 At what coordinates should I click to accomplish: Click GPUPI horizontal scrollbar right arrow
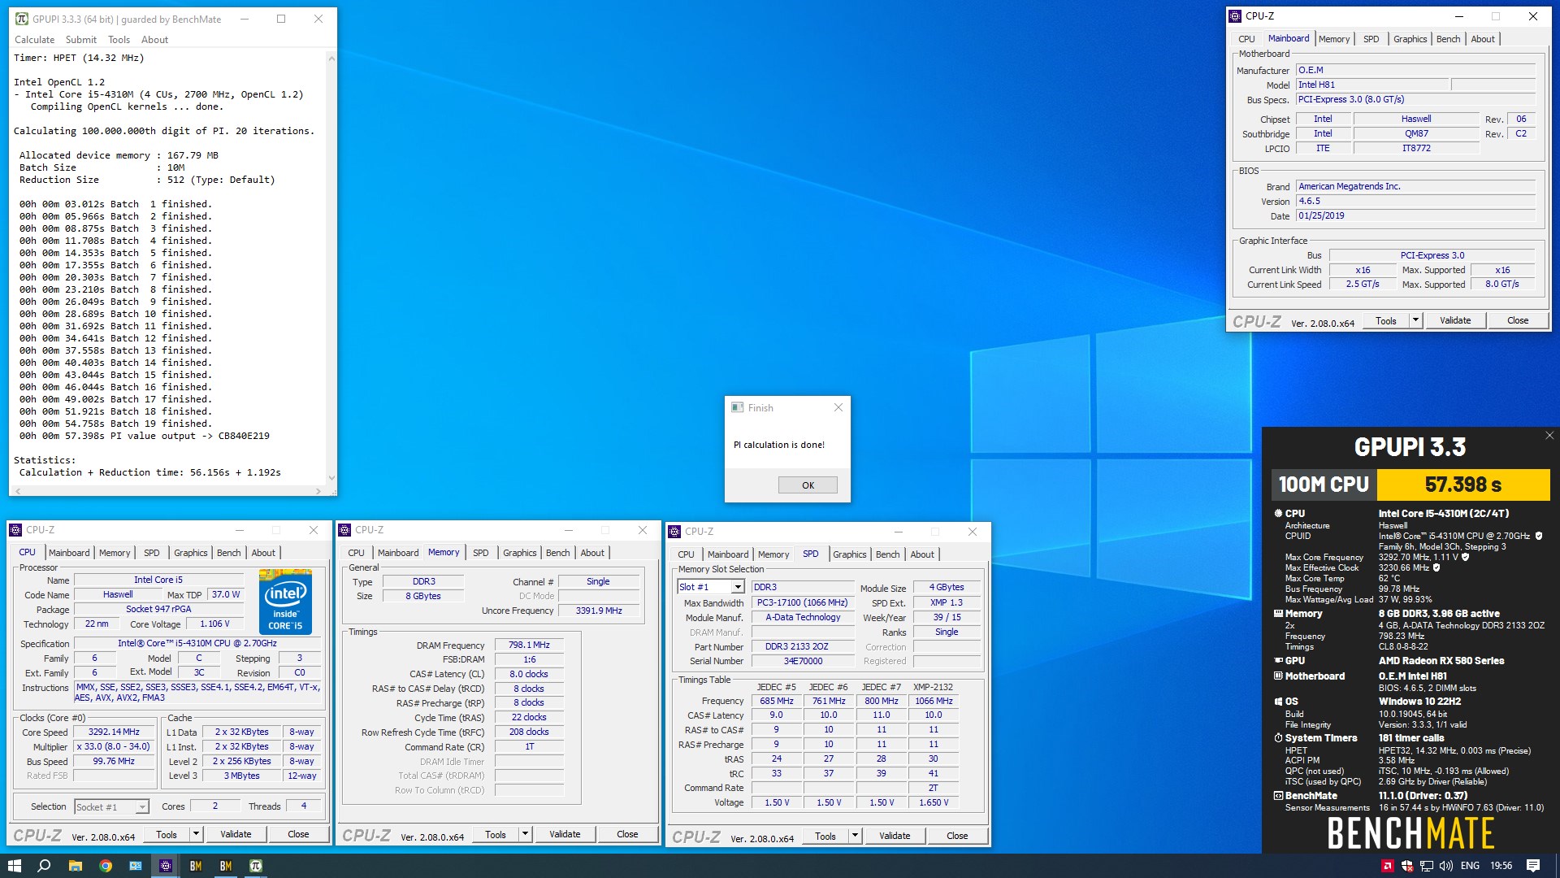coord(318,491)
